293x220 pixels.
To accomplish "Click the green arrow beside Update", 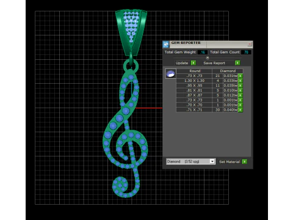I will 194,63.
